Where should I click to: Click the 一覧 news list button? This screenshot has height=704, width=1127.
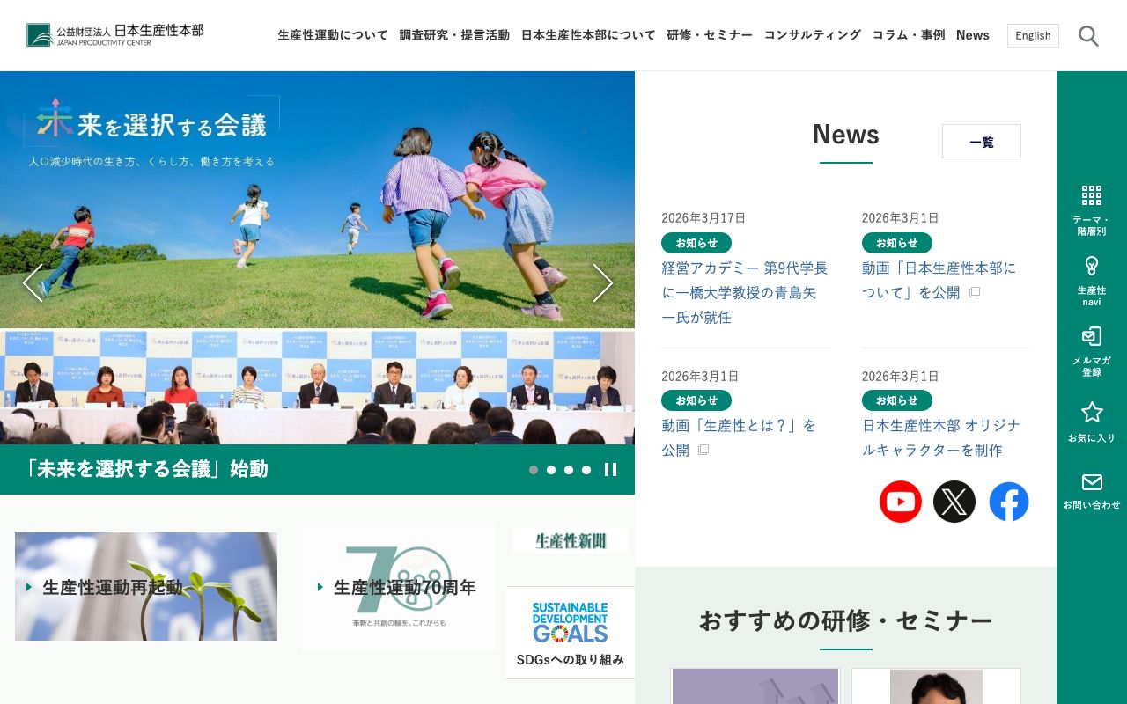coord(981,141)
